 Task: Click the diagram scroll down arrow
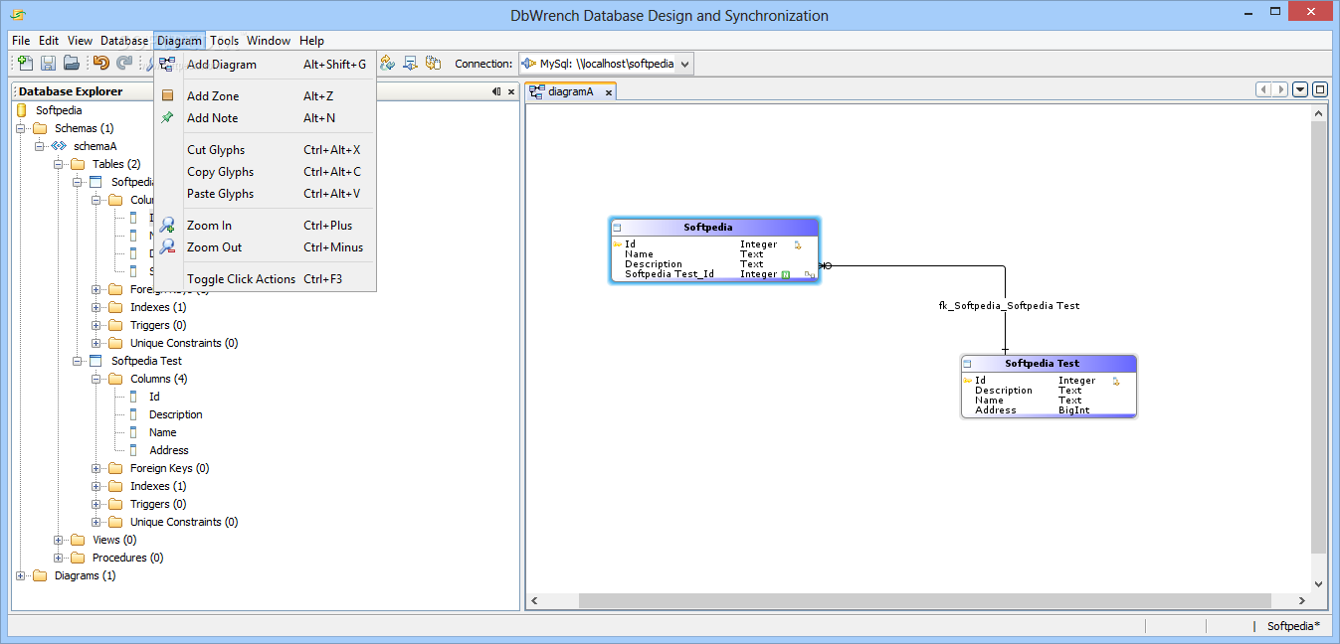coord(1319,584)
